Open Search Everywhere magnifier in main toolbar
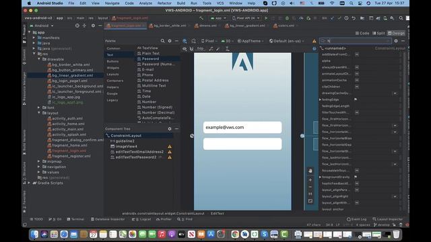This screenshot has height=242, width=431. click(x=401, y=18)
